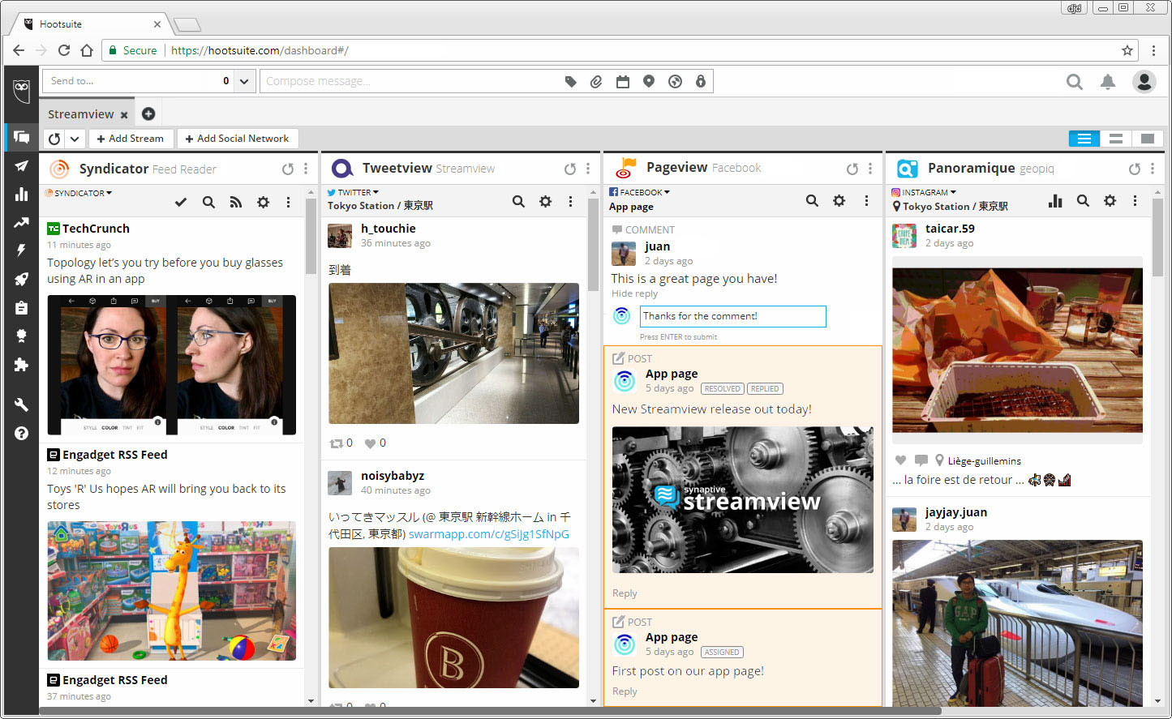Click Reply under First post
Screen dimensions: 1172x719
click(x=625, y=691)
